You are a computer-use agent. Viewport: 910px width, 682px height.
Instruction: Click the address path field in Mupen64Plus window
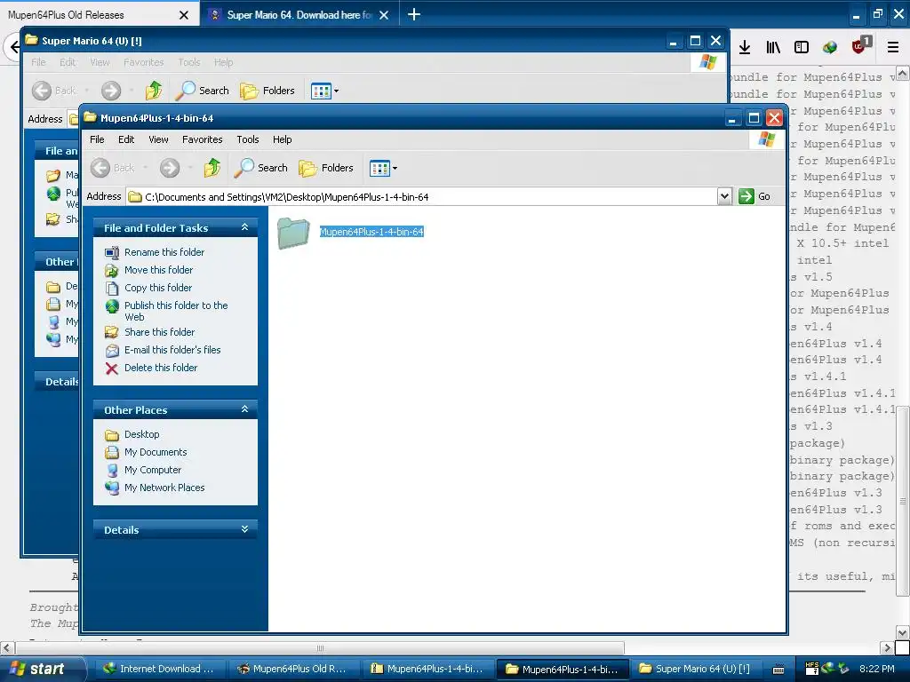coord(422,196)
